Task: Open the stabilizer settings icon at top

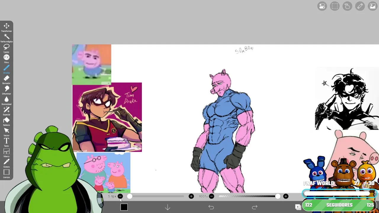Action: click(x=322, y=6)
